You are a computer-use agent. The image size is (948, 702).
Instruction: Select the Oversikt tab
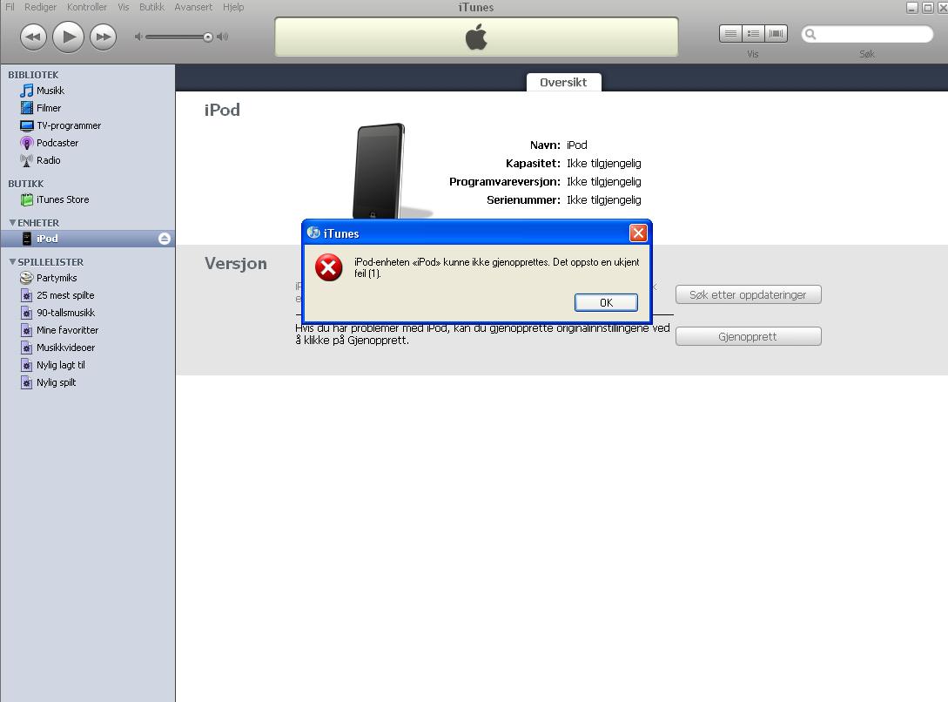pos(563,82)
